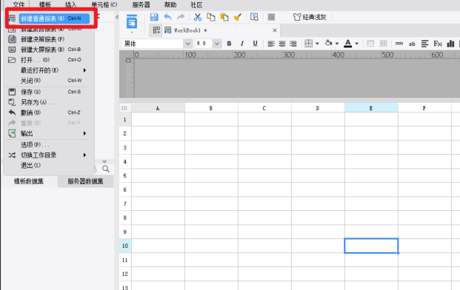The height and width of the screenshot is (290, 460).
Task: Click the format painter brush icon
Action: click(x=238, y=17)
